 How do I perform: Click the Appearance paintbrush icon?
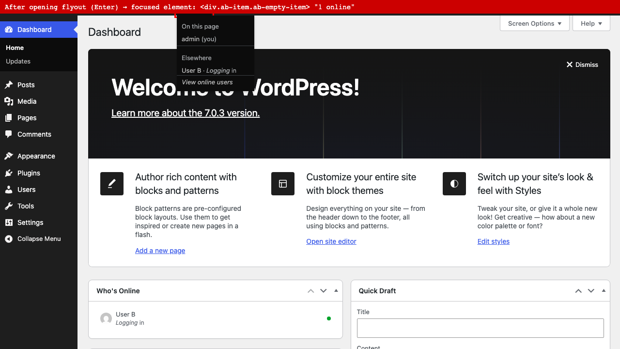coord(9,156)
